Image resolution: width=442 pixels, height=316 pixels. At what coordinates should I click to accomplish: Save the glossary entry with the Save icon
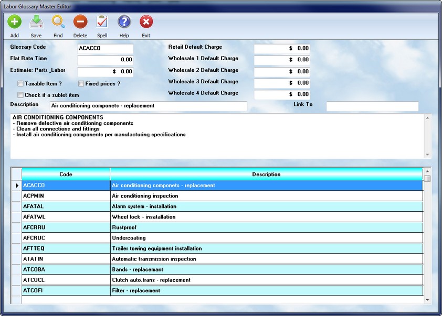point(36,22)
